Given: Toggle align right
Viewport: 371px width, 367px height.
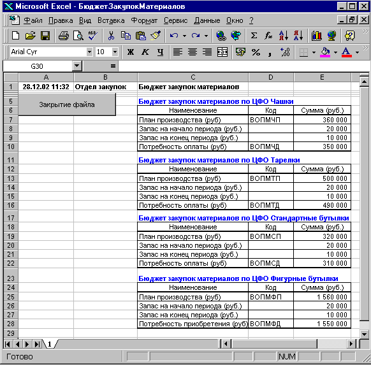Looking at the screenshot, I should coord(207,52).
